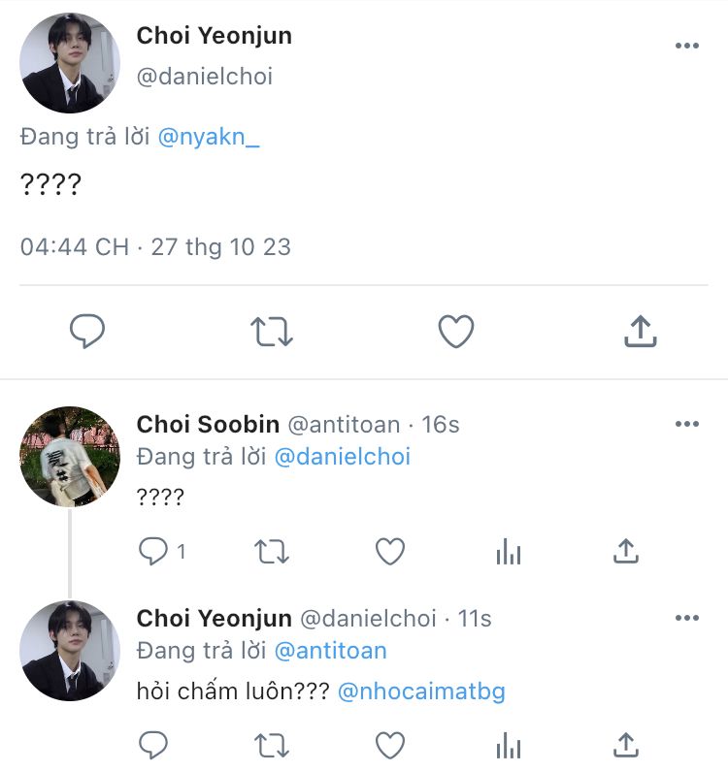
Task: Open more options on the last reply
Action: point(686,618)
